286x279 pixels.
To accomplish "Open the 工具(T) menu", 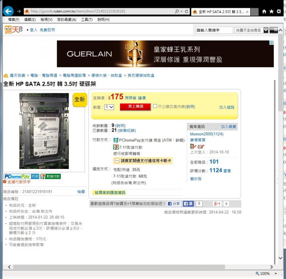I will 87,20.
